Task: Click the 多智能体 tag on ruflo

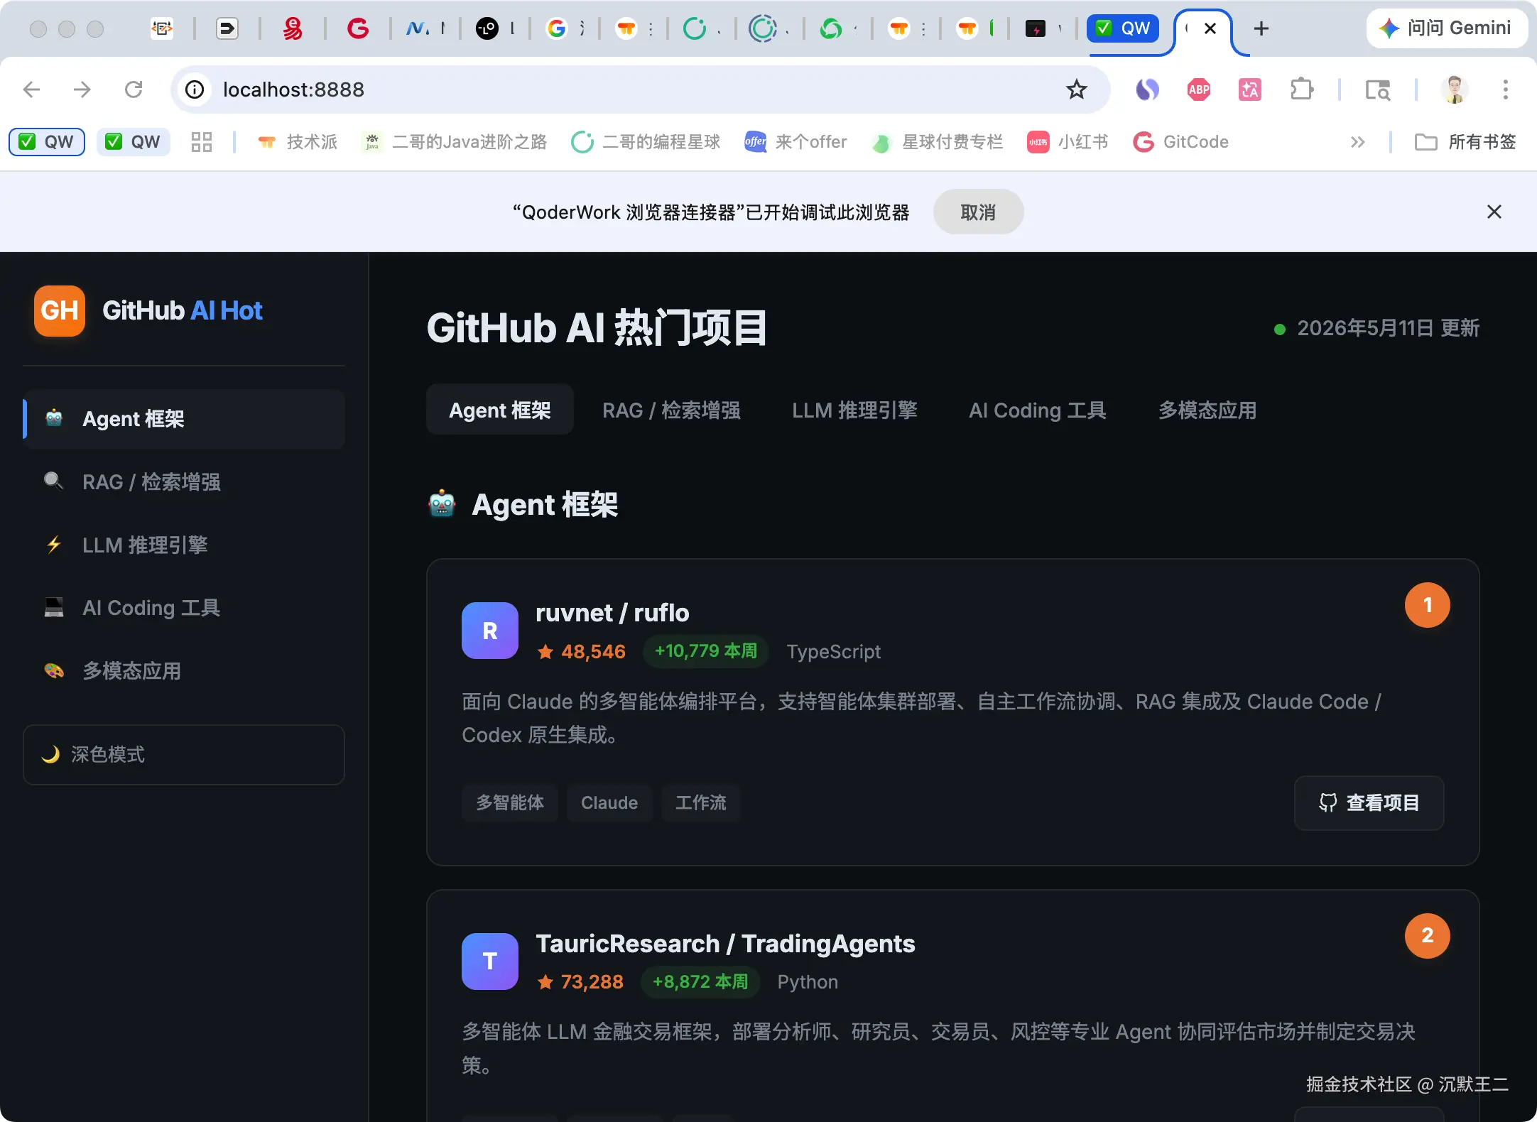Action: tap(510, 802)
